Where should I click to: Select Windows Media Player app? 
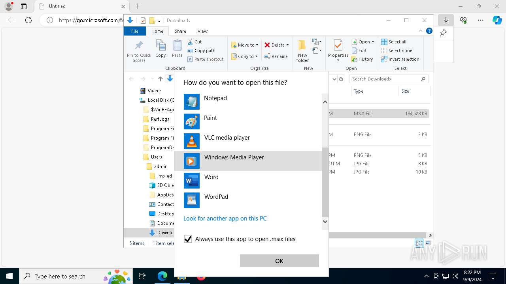tap(248, 161)
